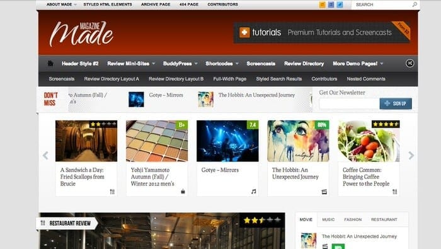Open Archive Page in top bar

(x=156, y=4)
